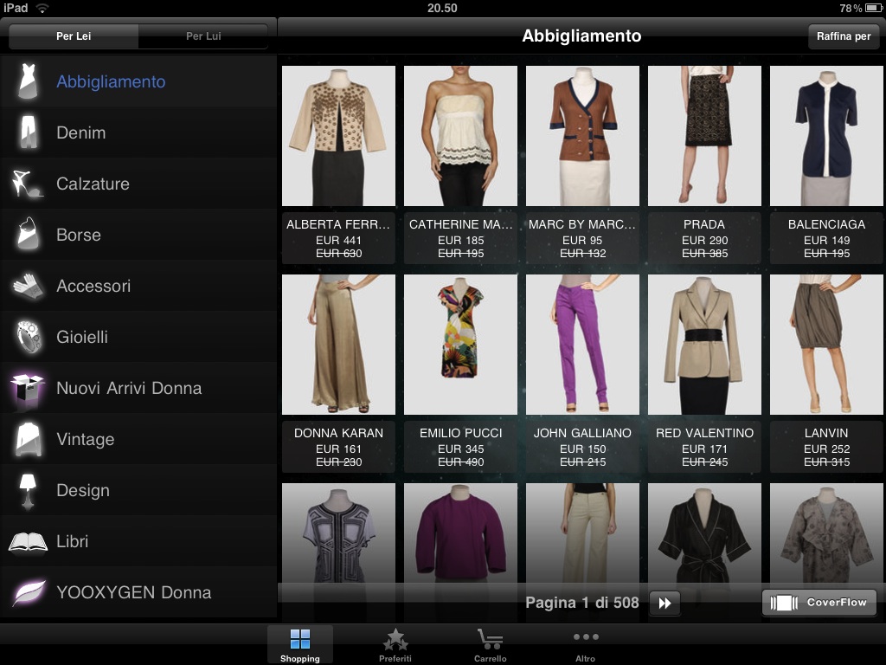View the Catherine Malandrino white top photo
Image resolution: width=886 pixels, height=665 pixels.
pos(460,136)
